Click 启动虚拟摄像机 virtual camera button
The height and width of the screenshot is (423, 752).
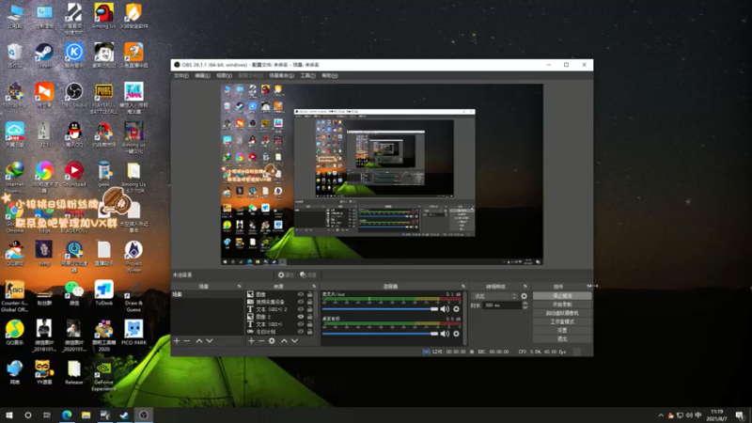point(562,313)
